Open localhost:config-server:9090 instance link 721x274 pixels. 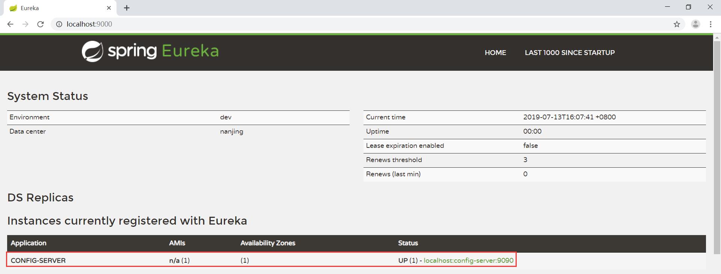468,260
